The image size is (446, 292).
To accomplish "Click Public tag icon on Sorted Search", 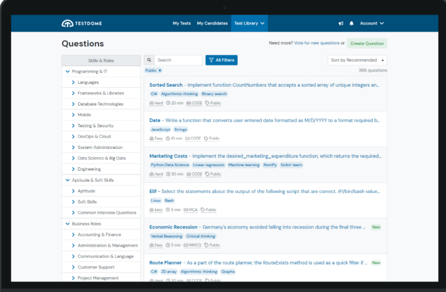I will [x=207, y=103].
